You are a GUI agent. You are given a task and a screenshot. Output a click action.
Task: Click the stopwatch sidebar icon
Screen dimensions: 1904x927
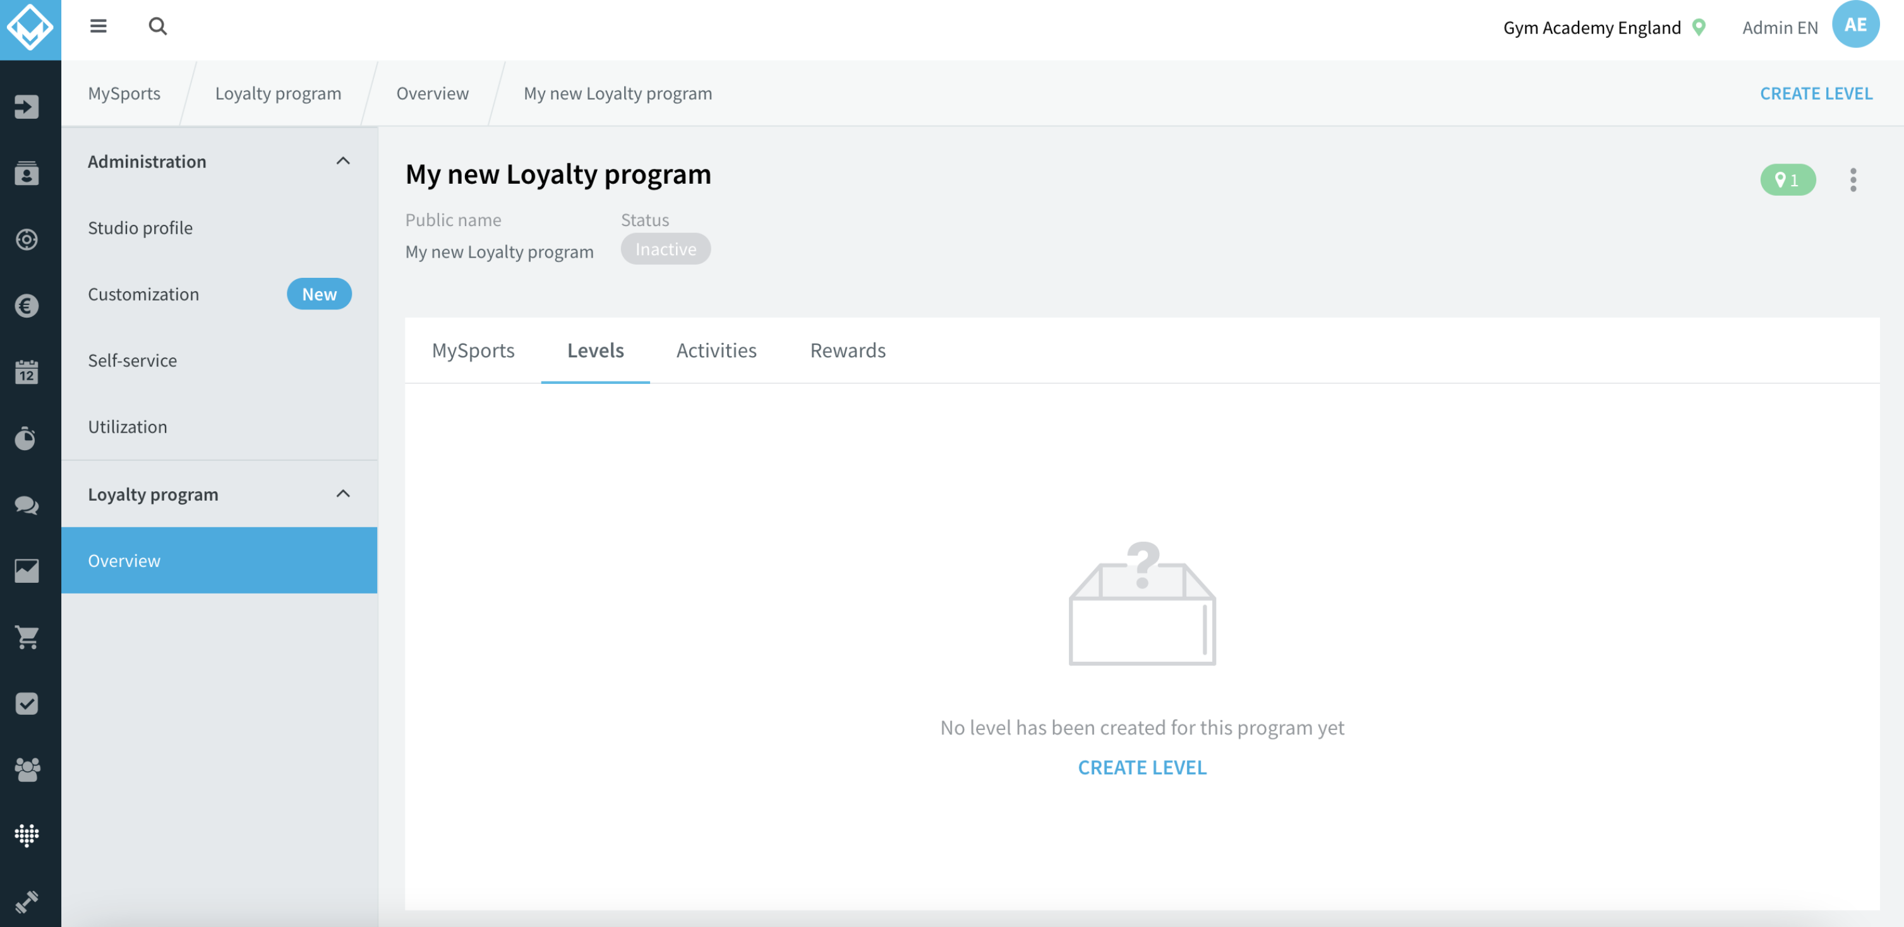point(27,438)
